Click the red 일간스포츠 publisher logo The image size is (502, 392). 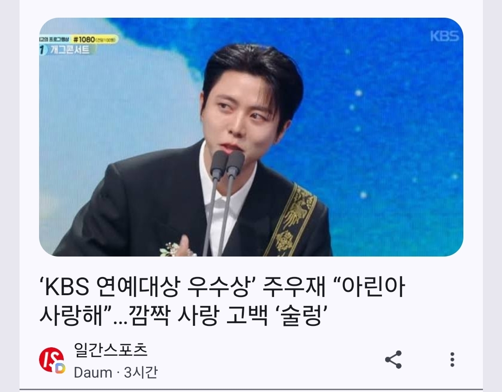51,359
